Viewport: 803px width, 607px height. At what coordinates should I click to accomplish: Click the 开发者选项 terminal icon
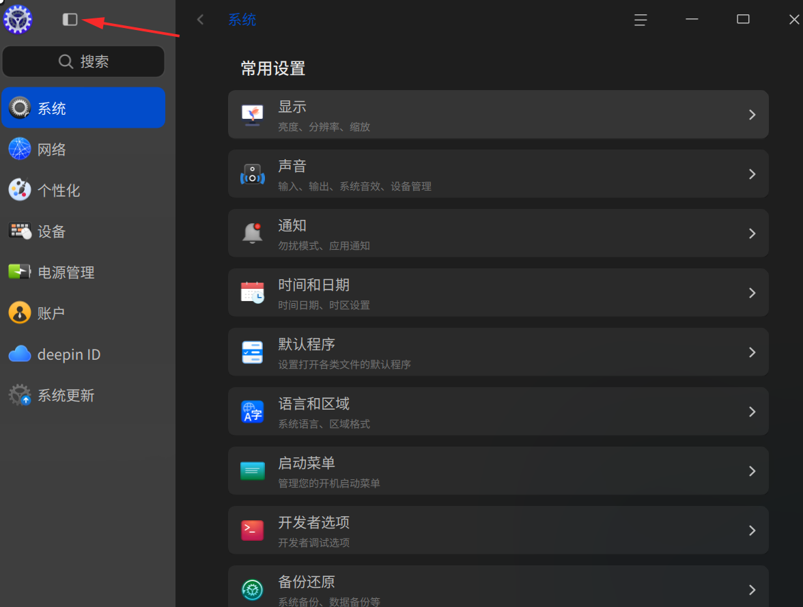pyautogui.click(x=253, y=530)
